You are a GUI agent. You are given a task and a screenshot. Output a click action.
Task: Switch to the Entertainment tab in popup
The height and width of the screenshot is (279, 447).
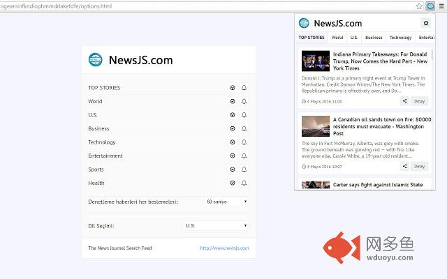426,38
